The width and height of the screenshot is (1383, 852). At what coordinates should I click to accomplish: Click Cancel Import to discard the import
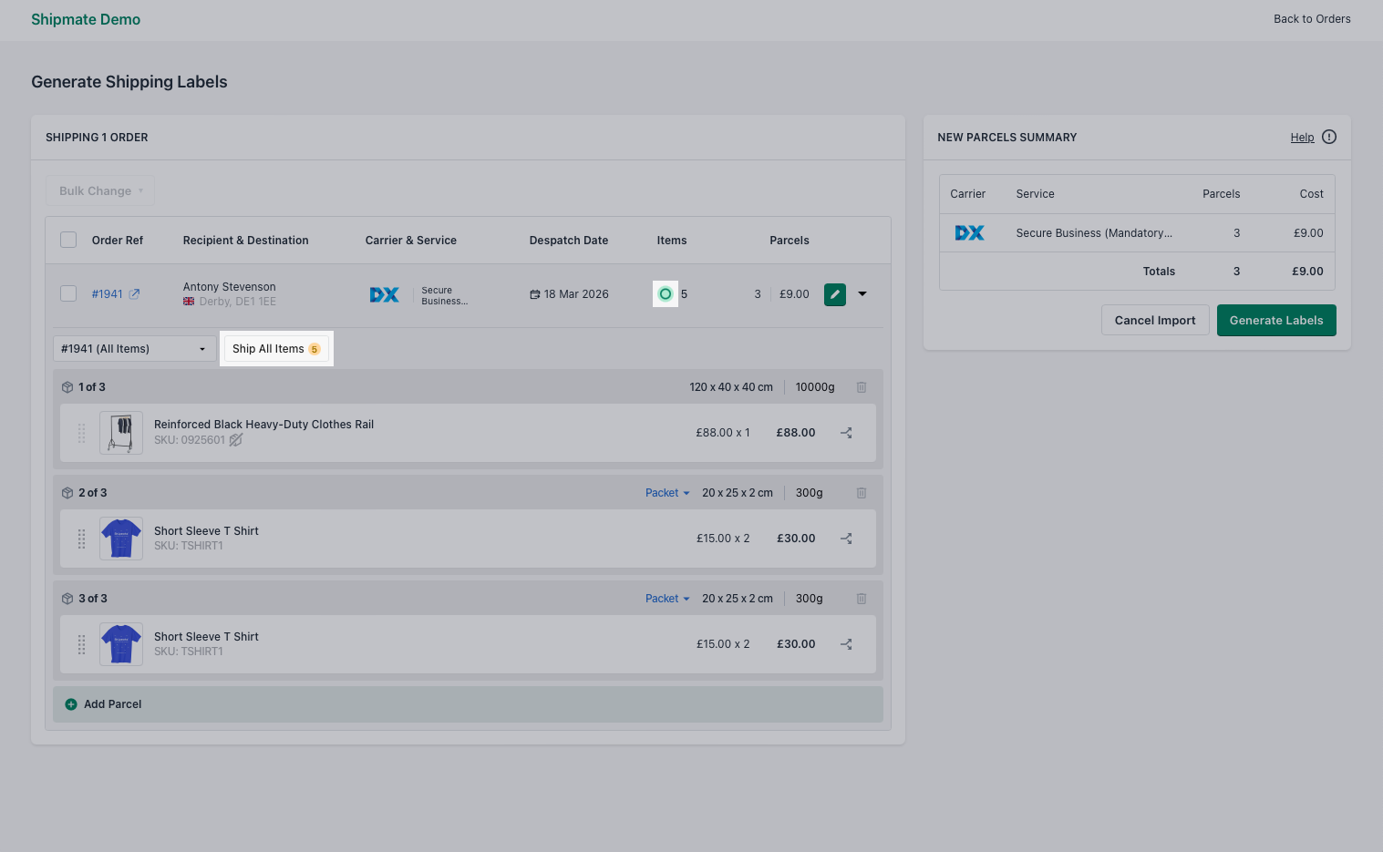[1154, 320]
